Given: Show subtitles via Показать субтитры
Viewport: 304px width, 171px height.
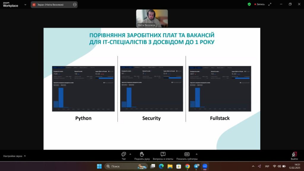Looking at the screenshot, I should (187, 156).
